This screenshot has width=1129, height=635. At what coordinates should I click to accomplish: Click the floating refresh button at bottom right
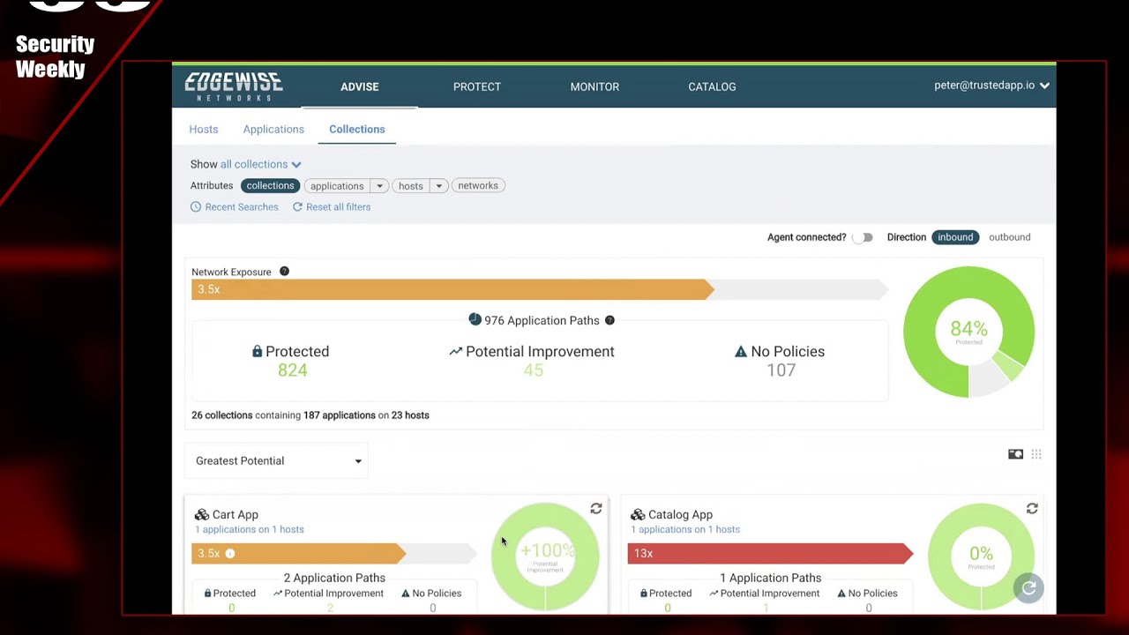pos(1028,588)
